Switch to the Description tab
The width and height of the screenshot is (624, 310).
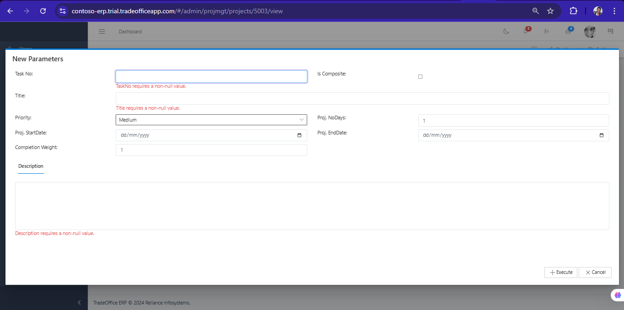31,166
